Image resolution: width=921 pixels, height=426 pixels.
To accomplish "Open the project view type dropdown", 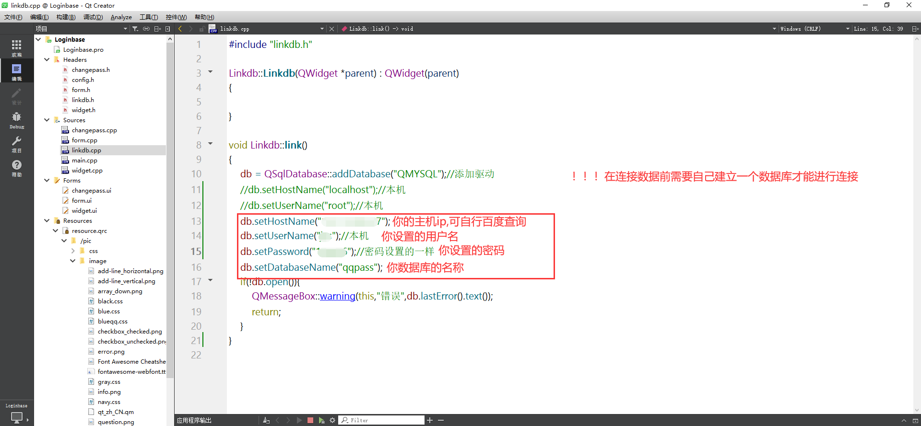I will coord(82,29).
